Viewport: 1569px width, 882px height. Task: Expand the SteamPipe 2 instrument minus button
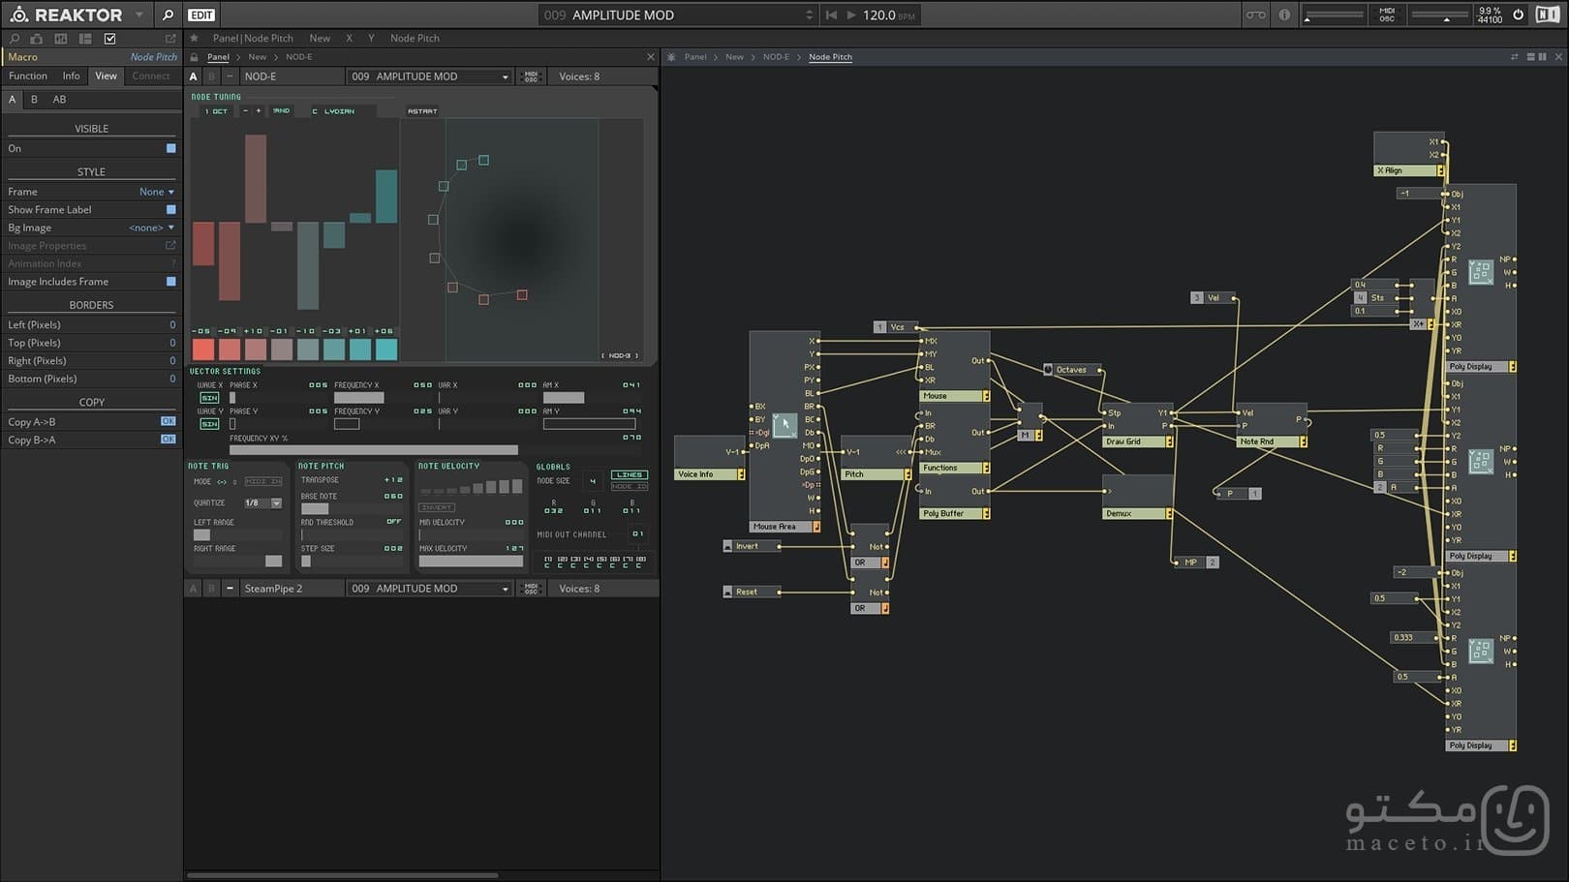click(230, 589)
